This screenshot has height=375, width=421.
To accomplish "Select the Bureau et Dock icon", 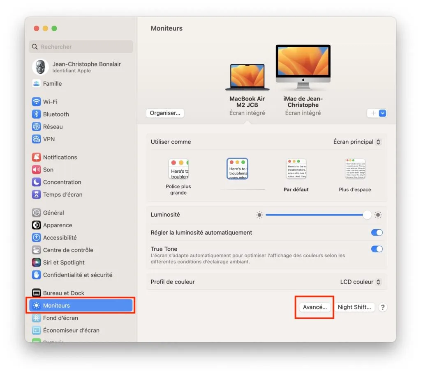I will (x=36, y=293).
